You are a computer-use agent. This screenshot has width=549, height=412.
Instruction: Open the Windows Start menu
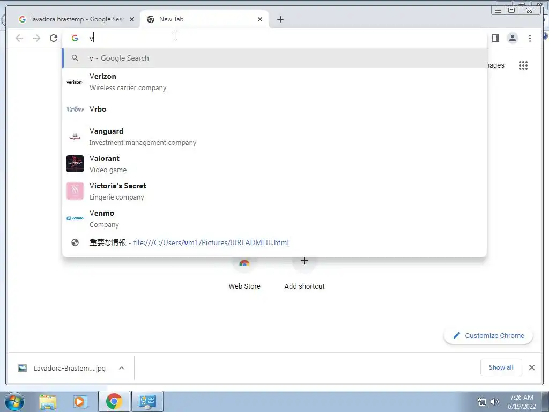[14, 401]
